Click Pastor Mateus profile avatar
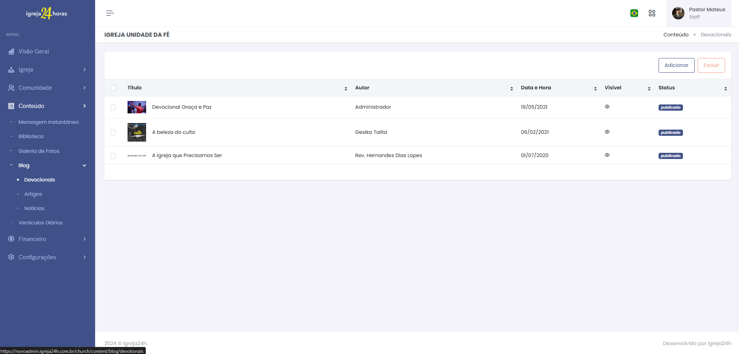Image resolution: width=739 pixels, height=354 pixels. coord(678,13)
